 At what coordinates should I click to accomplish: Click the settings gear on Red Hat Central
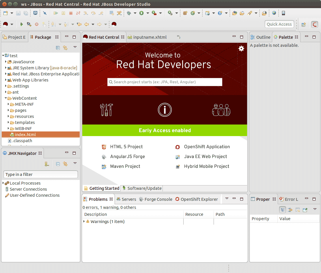pos(241,49)
